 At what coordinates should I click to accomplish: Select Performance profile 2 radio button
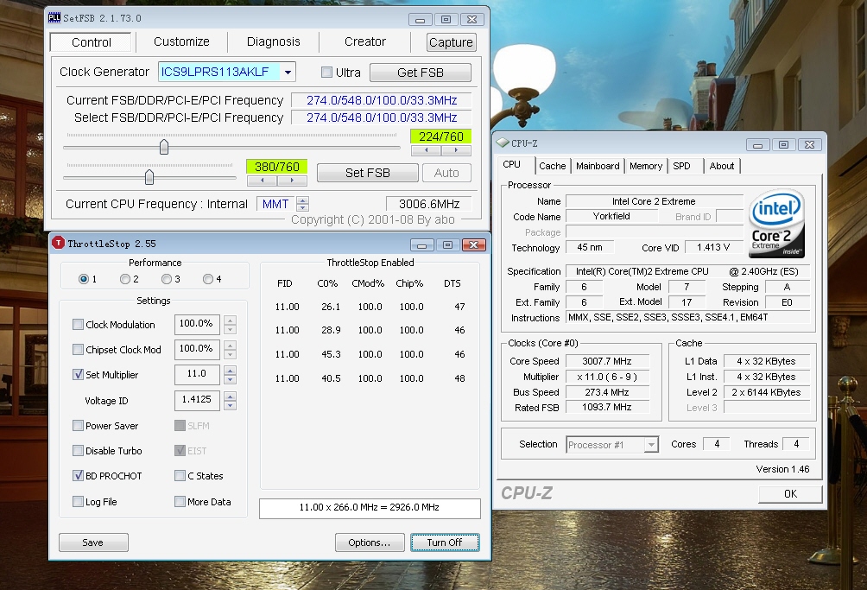point(125,279)
